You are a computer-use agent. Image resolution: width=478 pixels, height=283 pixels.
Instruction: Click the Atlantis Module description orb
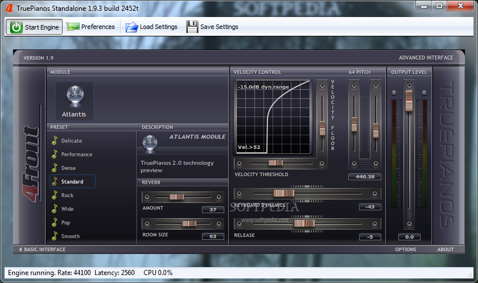[x=150, y=143]
